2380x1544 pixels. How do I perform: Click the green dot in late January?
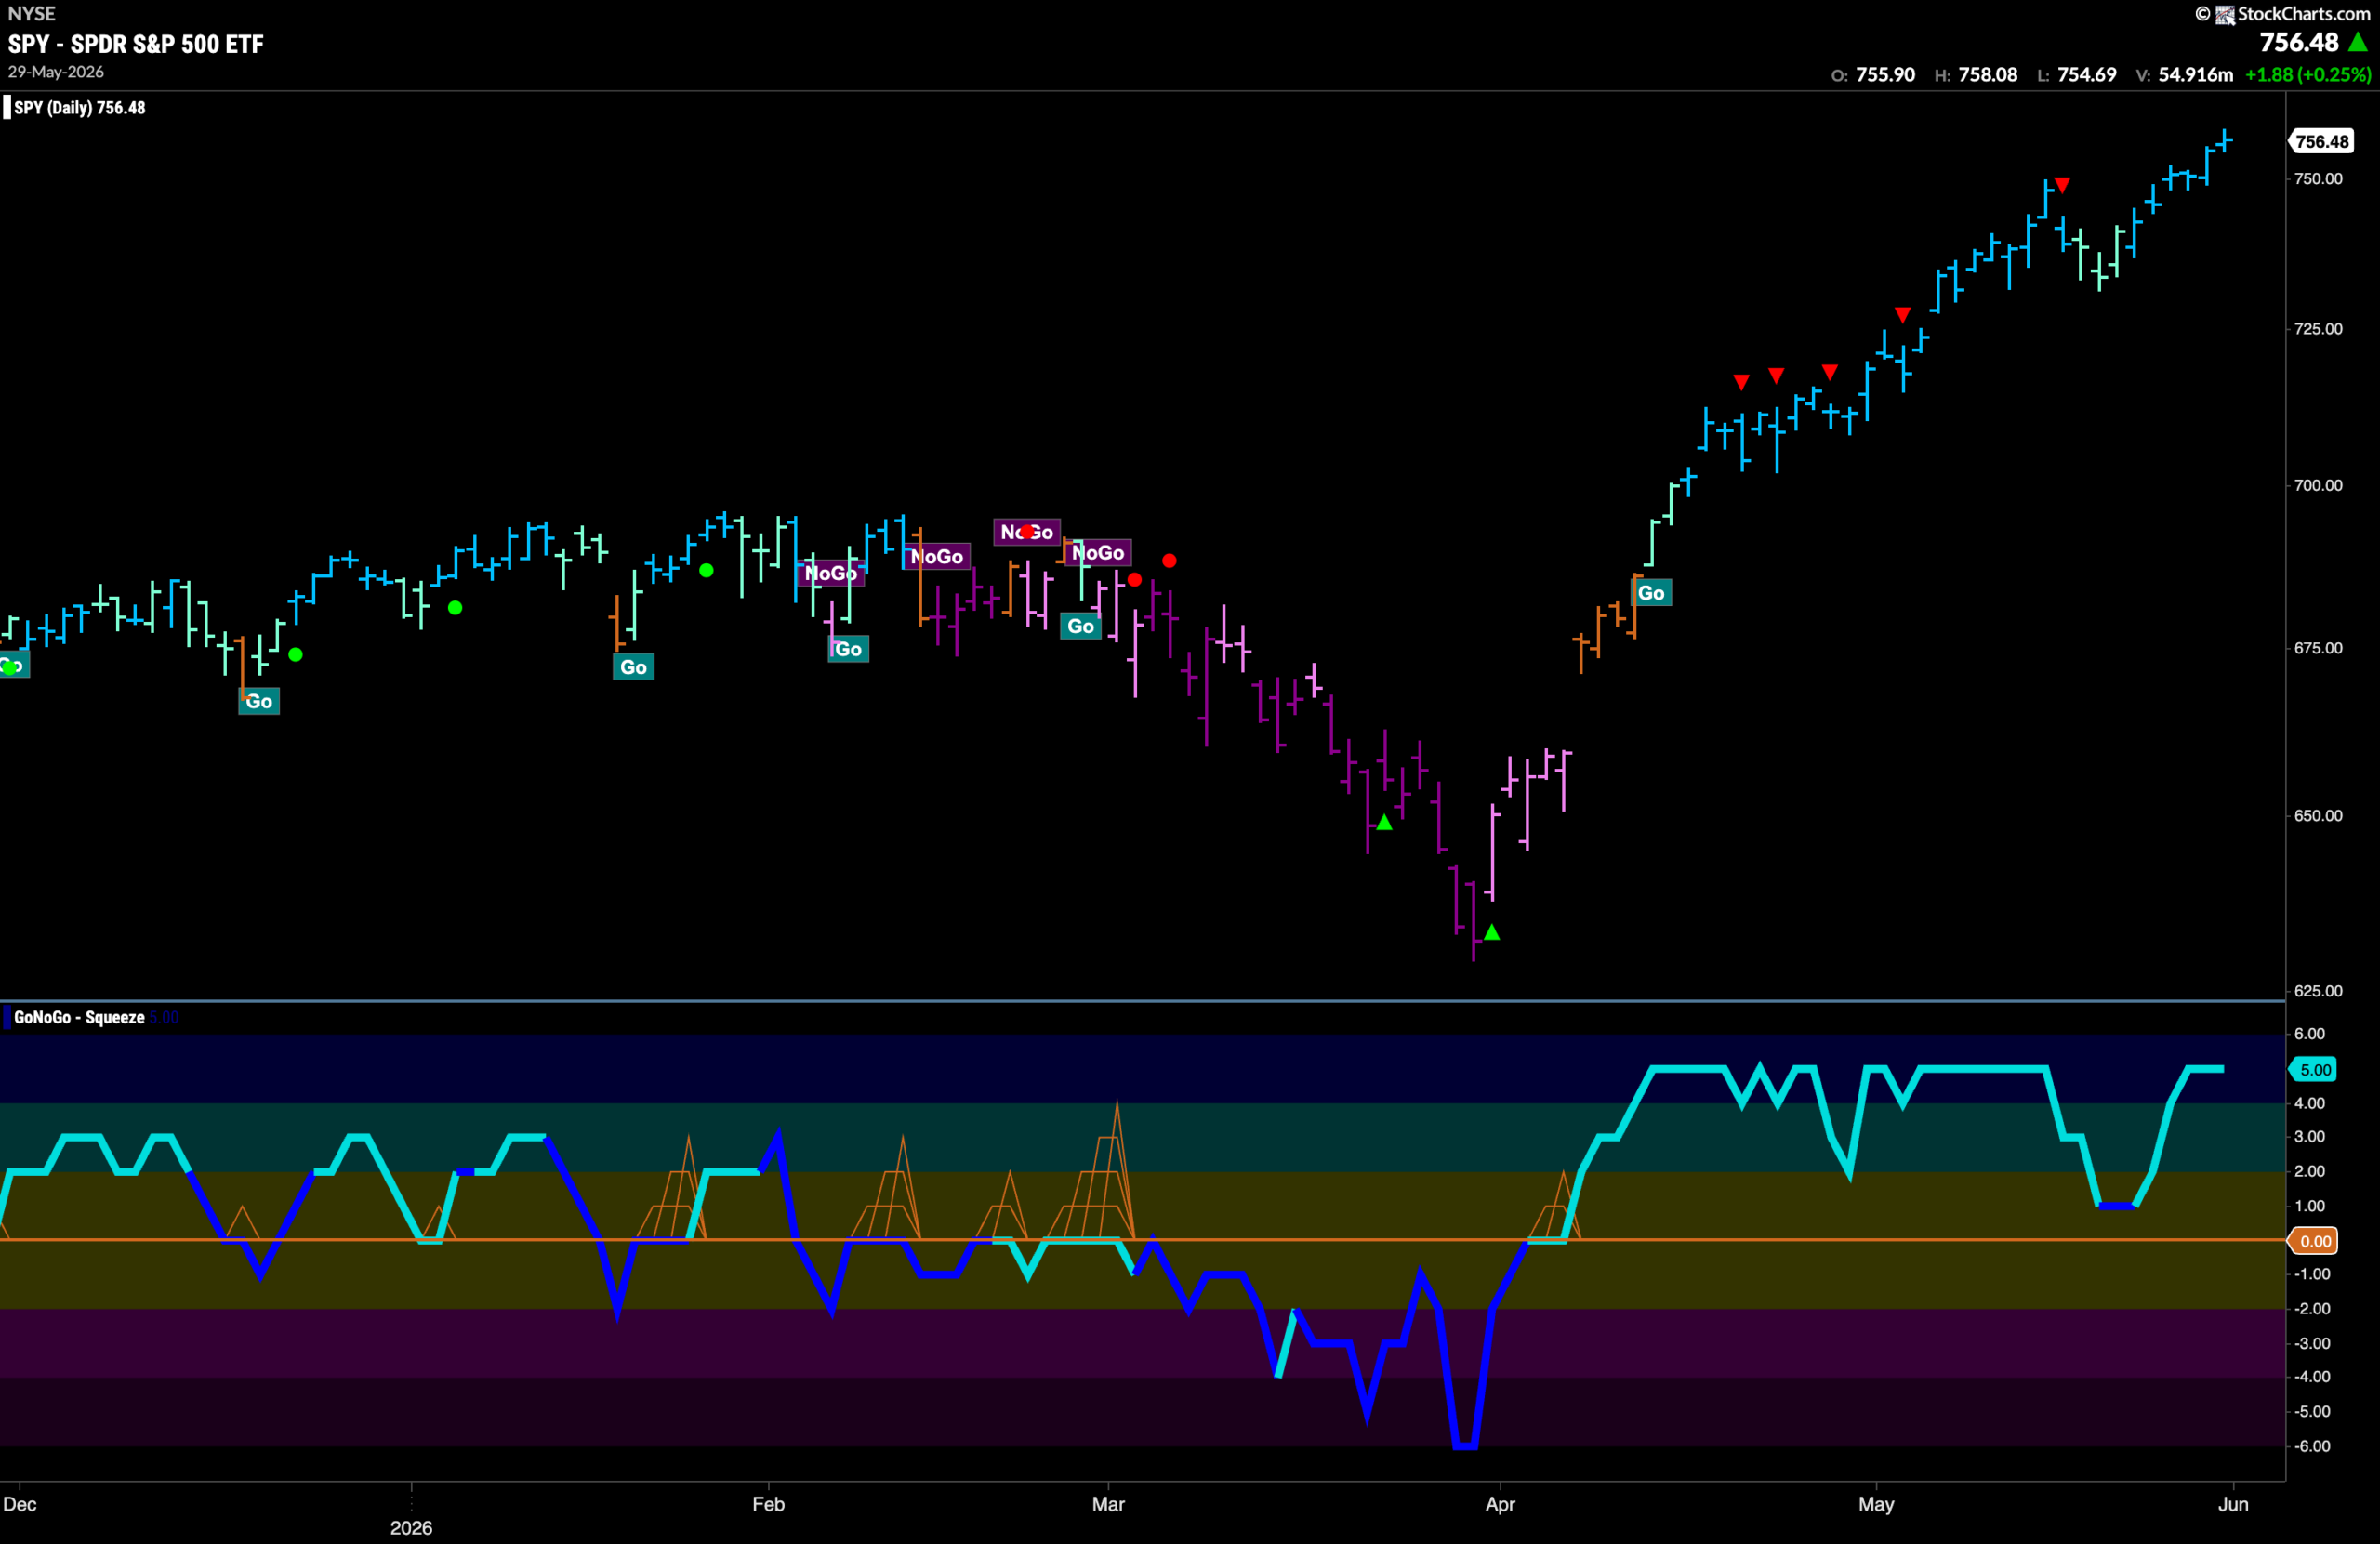click(706, 571)
